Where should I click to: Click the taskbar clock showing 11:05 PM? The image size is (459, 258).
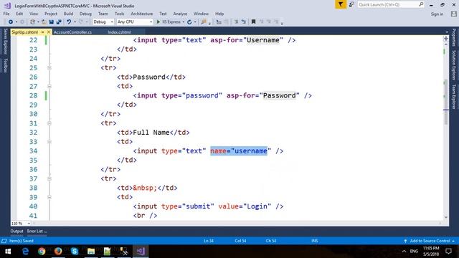coord(431,252)
